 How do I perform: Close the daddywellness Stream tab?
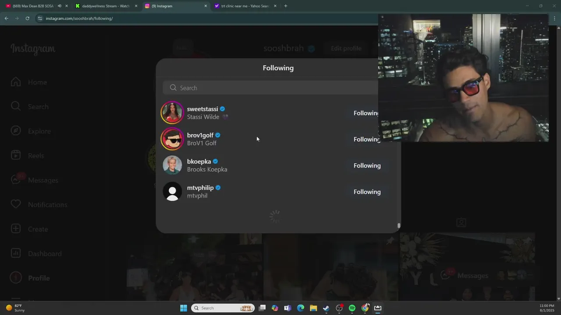(x=136, y=6)
